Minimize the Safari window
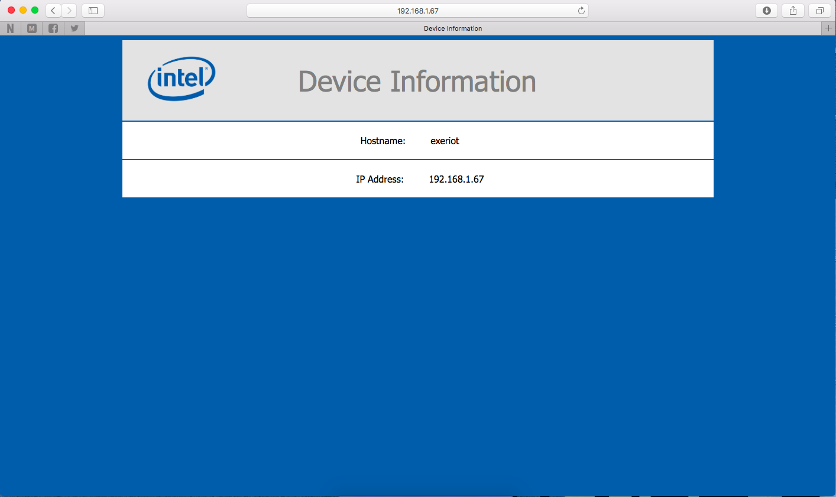 coord(23,10)
